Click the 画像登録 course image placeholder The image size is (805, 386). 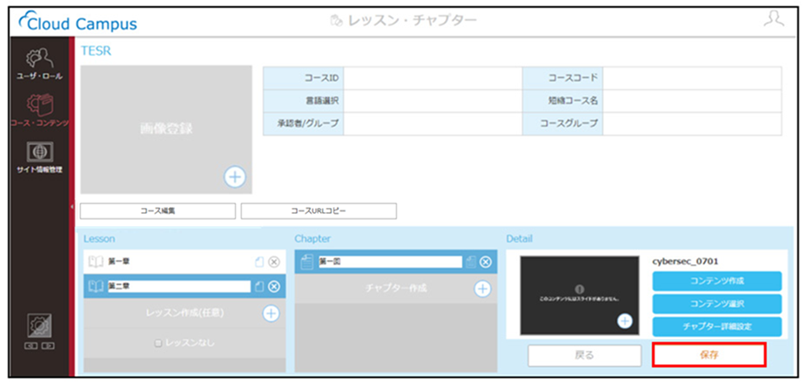(x=166, y=130)
